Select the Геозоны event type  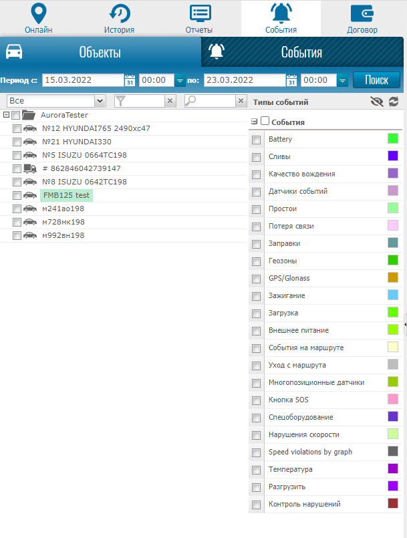click(x=283, y=261)
